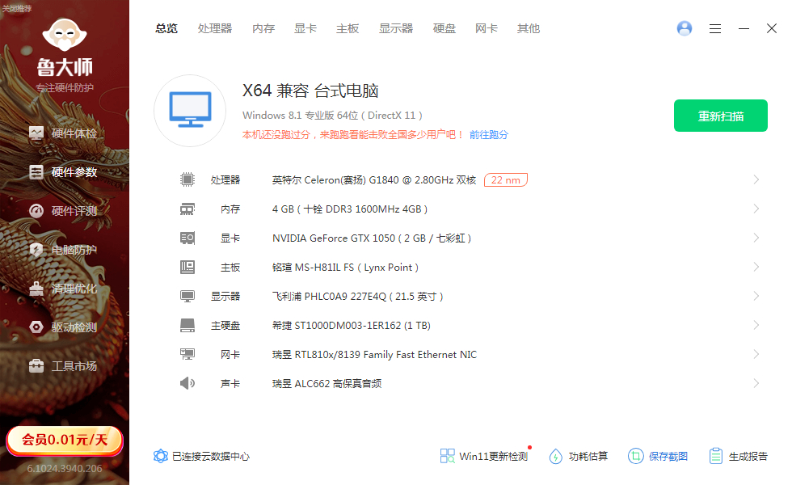Click the 声卡 speaker icon
The height and width of the screenshot is (485, 792).
[187, 383]
